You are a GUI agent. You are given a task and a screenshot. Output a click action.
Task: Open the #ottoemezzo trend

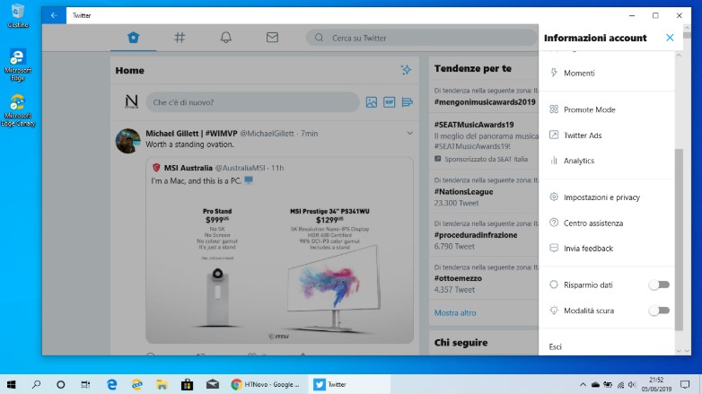pyautogui.click(x=458, y=278)
